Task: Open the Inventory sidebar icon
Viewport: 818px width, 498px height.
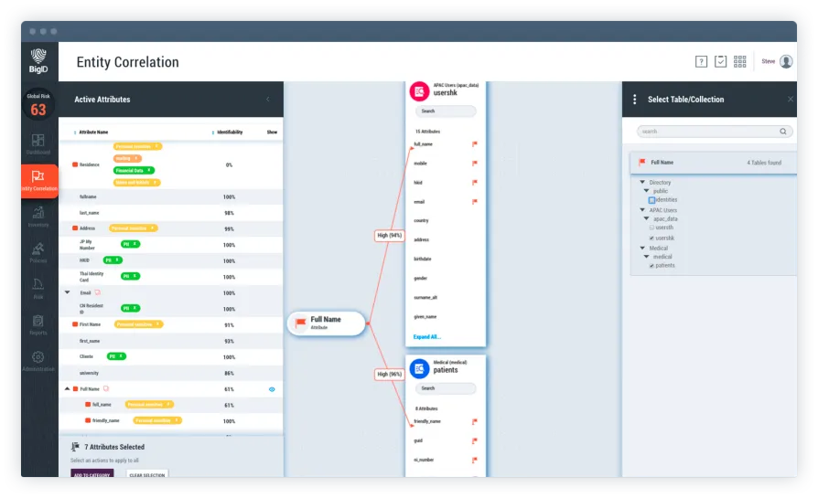Action: [x=38, y=216]
